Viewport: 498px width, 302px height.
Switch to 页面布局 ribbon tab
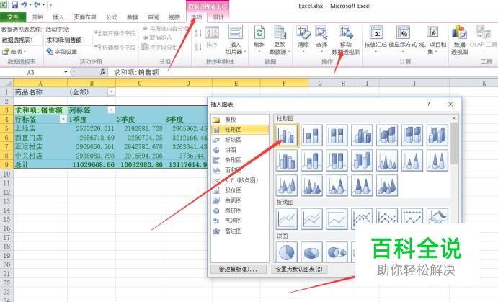pos(85,17)
